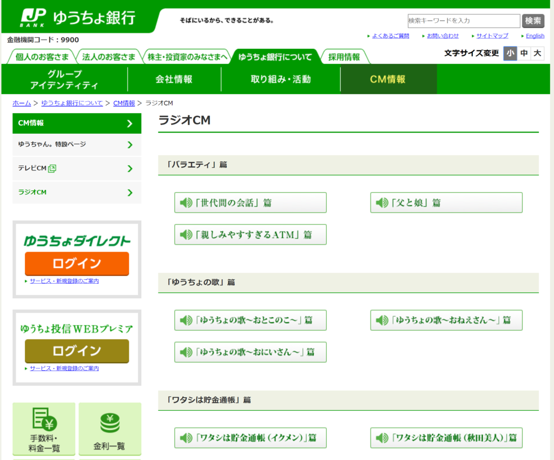This screenshot has height=460, width=554.
Task: Play 「ワタシは貯金通帳(イクメン)」篇
Action: pos(250,438)
